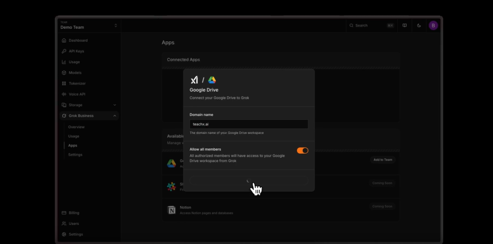Click the Voice API waveform icon
This screenshot has height=244, width=493.
click(64, 94)
